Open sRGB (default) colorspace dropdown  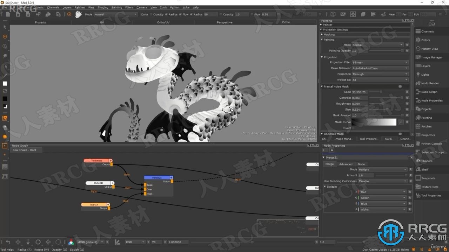pyautogui.click(x=91, y=242)
